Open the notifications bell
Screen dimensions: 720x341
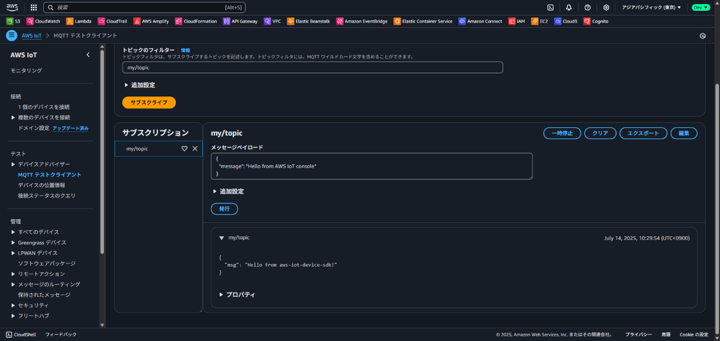(x=569, y=8)
